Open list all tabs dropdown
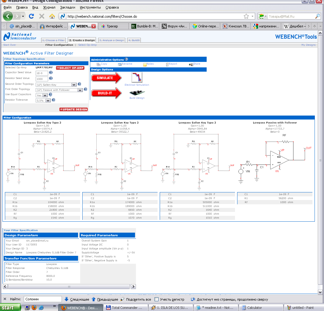 (x=320, y=26)
